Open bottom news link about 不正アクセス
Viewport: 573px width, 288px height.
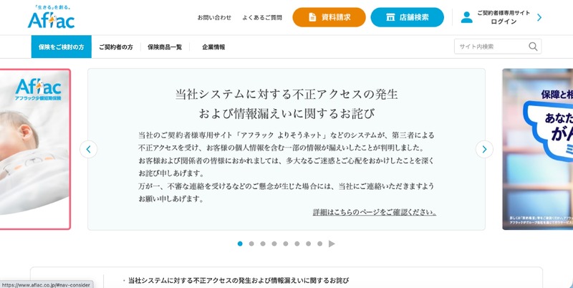pyautogui.click(x=239, y=281)
